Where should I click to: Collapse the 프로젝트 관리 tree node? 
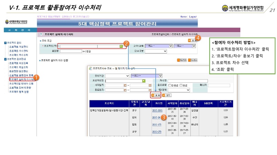tap(5, 43)
